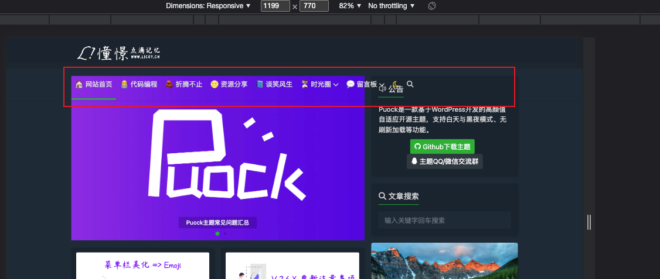Click the mountain landscape image in sidebar
The height and width of the screenshot is (279, 660).
click(444, 261)
